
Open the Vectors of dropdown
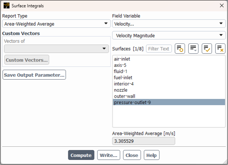click(x=56, y=49)
